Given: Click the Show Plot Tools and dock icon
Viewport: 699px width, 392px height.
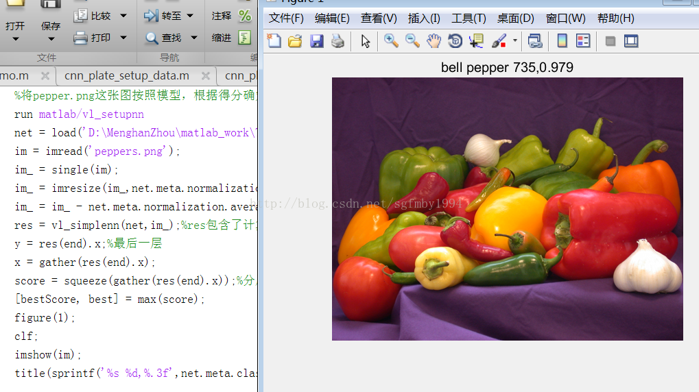Looking at the screenshot, I should point(631,41).
